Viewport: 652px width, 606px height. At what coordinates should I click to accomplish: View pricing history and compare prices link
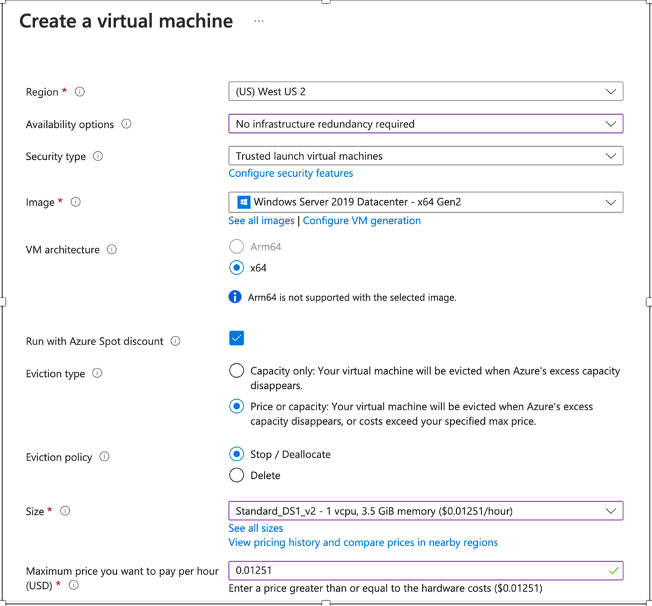(x=363, y=543)
